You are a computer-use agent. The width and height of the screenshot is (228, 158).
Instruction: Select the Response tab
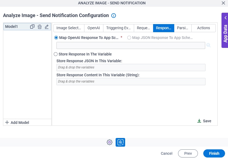point(164,28)
